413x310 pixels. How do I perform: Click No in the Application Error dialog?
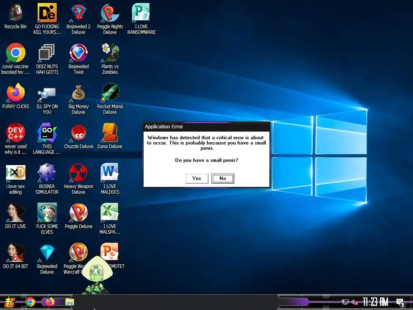[x=223, y=178]
